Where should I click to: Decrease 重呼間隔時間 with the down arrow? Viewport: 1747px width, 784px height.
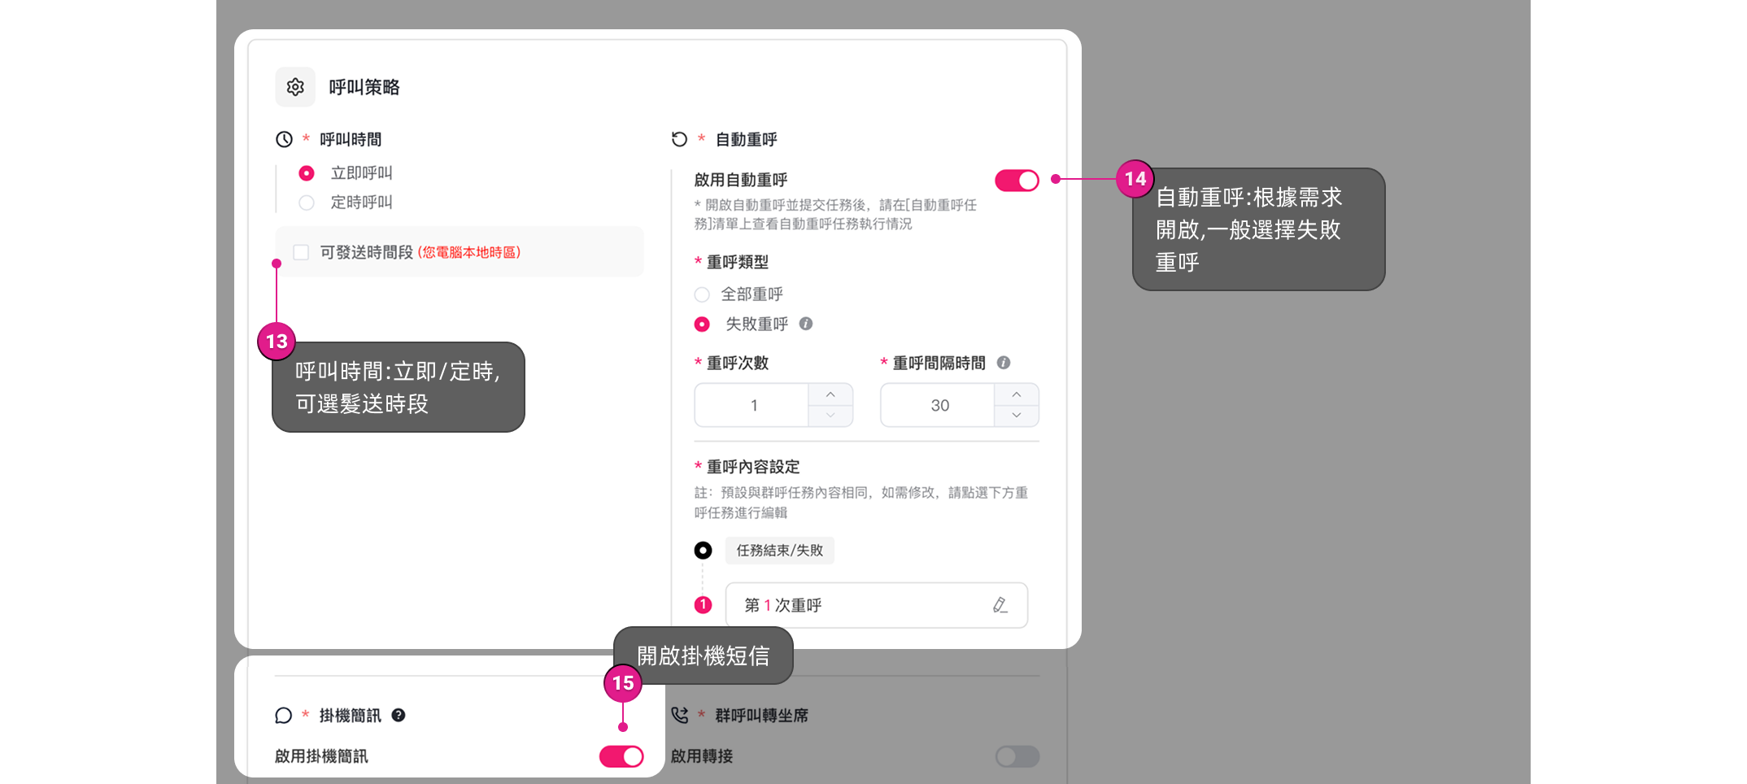1017,415
